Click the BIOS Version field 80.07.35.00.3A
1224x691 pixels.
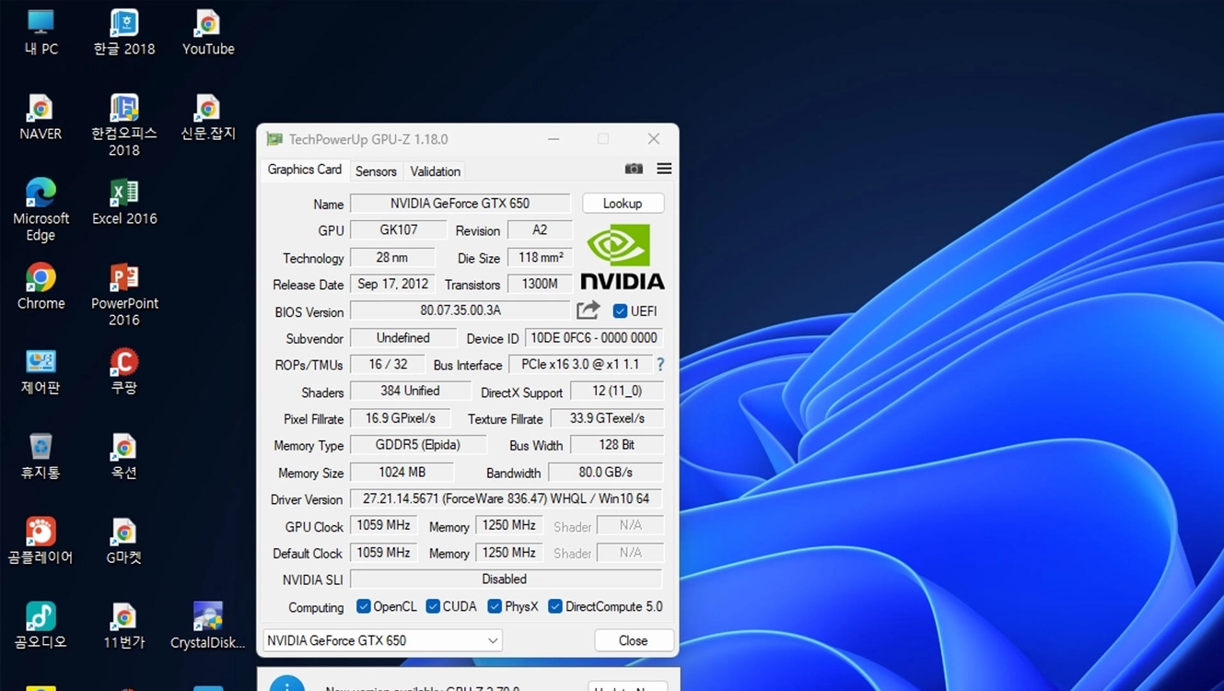[460, 310]
